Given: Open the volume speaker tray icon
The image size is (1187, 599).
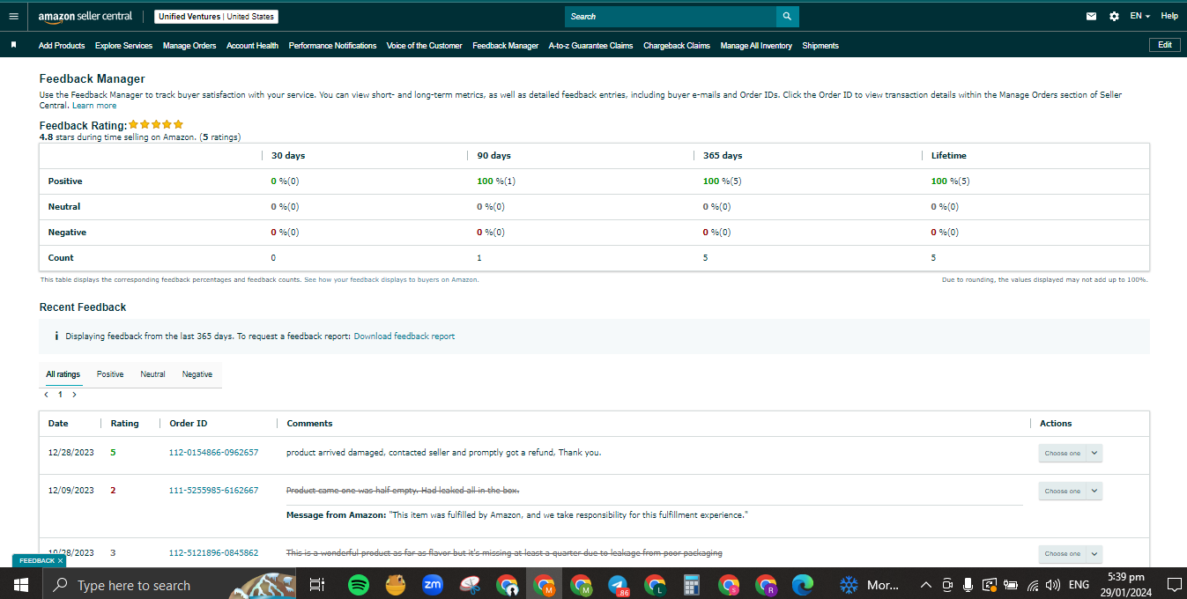Looking at the screenshot, I should click(x=1053, y=585).
